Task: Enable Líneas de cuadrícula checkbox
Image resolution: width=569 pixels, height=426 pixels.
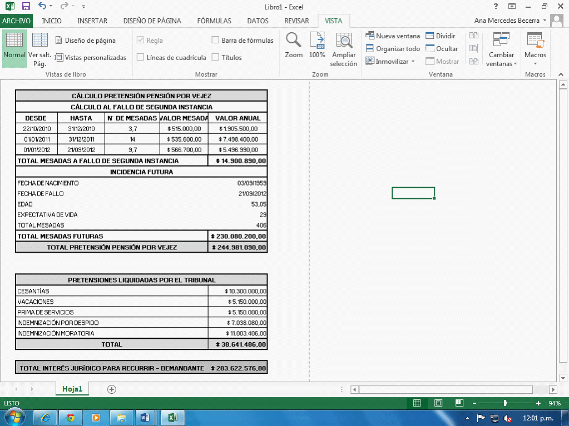Action: 141,57
